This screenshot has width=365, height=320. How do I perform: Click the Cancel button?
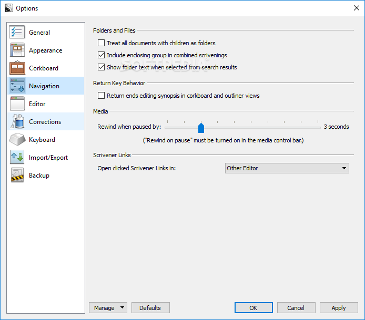[x=296, y=308]
